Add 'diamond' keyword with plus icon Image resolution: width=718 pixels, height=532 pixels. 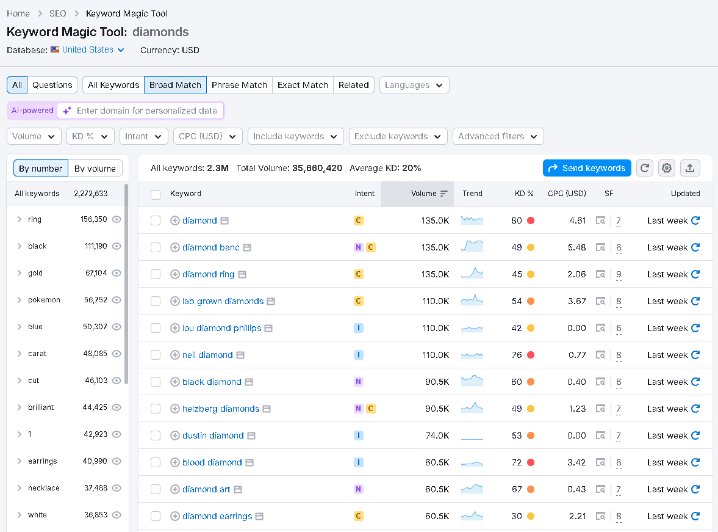click(x=175, y=220)
